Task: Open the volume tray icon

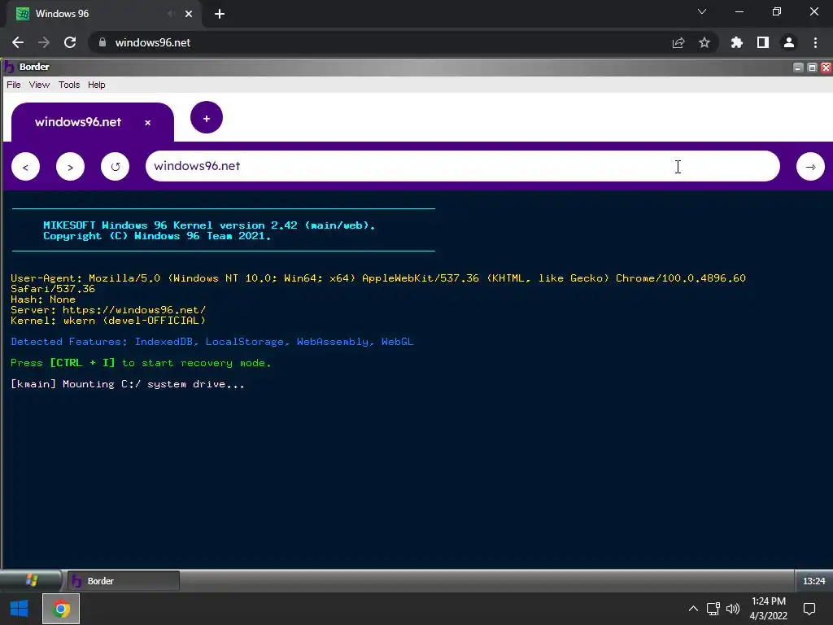Action: (x=733, y=609)
